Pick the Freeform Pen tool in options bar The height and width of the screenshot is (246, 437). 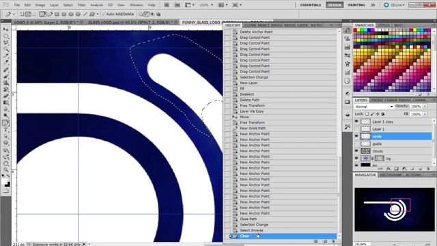click(50, 14)
